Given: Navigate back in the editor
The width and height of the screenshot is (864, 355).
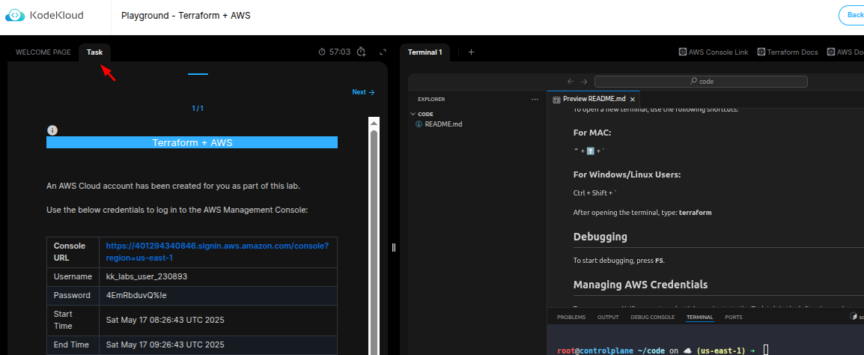Looking at the screenshot, I should [x=571, y=82].
